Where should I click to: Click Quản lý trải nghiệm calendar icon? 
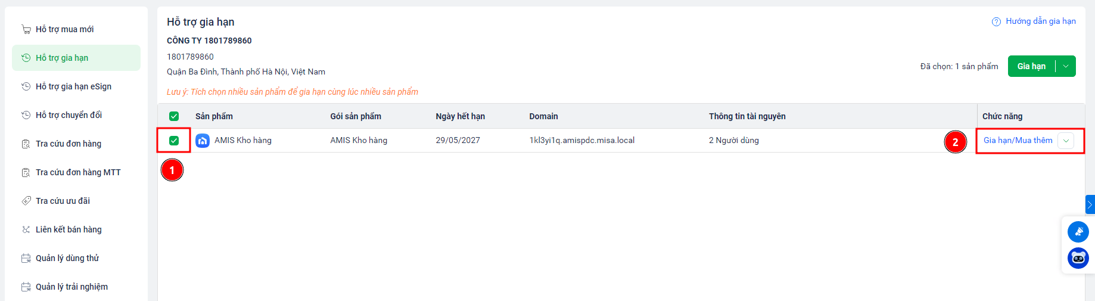[26, 287]
